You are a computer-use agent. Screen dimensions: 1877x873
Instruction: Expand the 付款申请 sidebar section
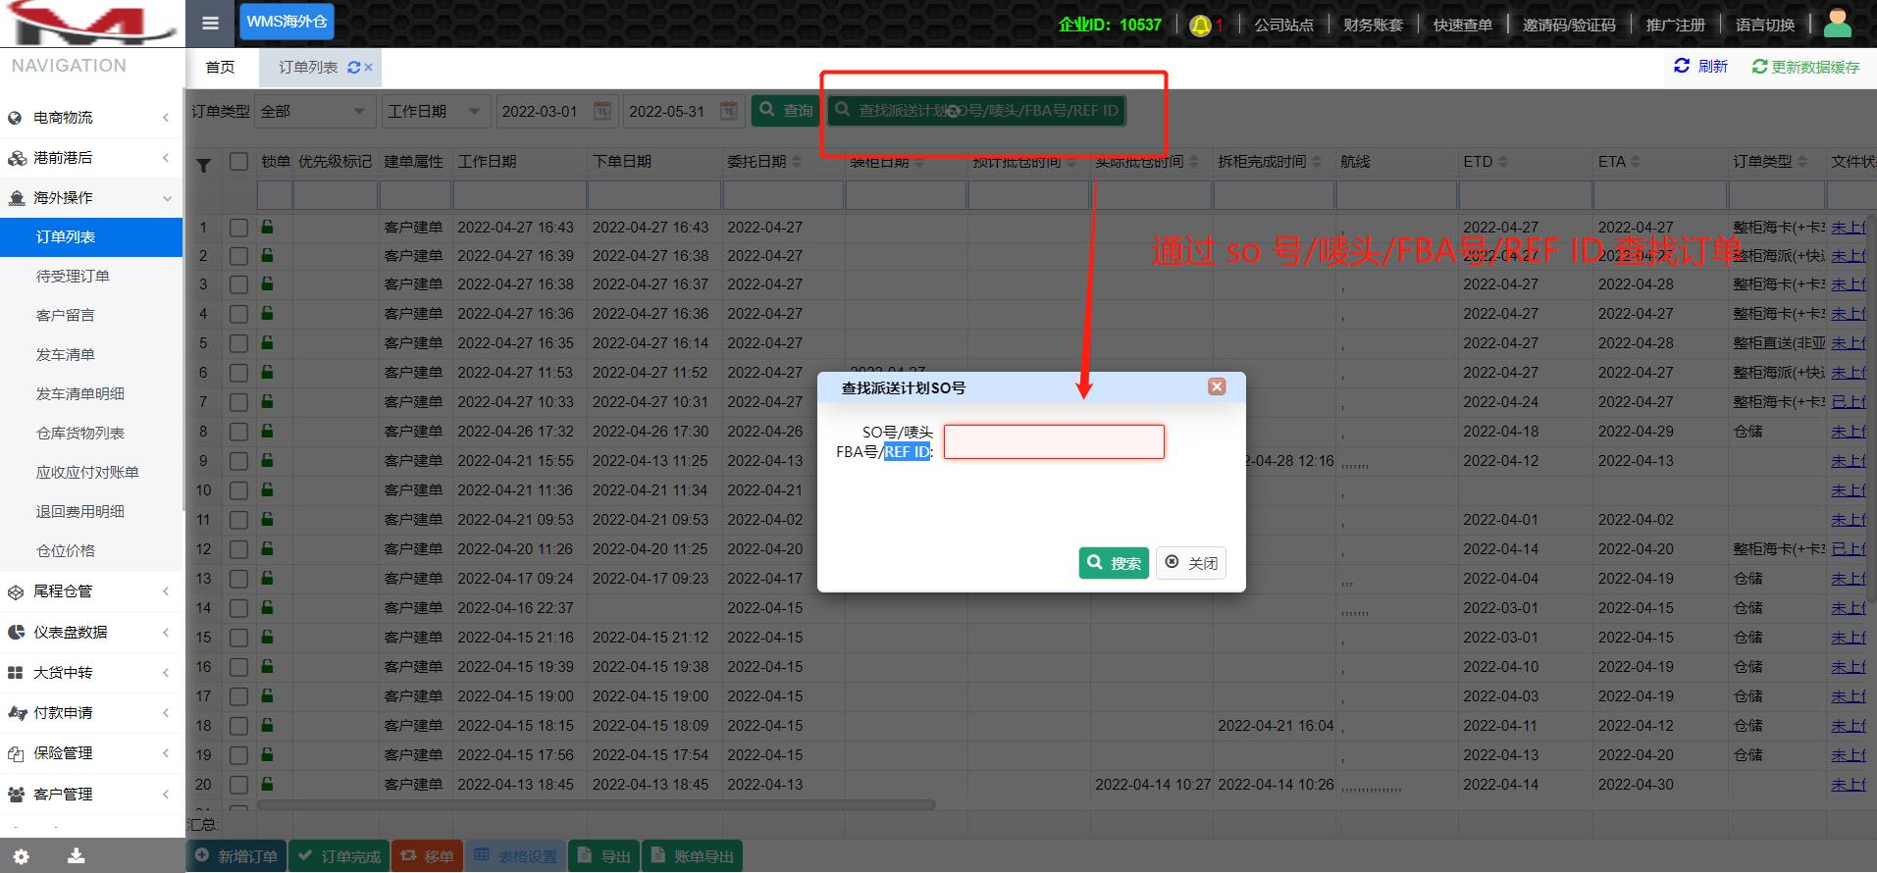tap(91, 713)
